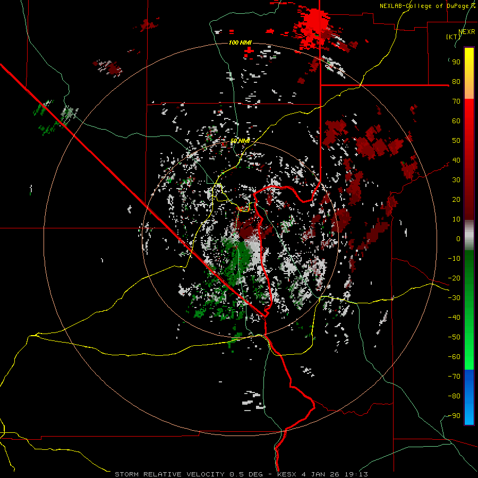The width and height of the screenshot is (478, 478).
Task: Click the -90 value on the velocity scale
Action: [x=454, y=416]
